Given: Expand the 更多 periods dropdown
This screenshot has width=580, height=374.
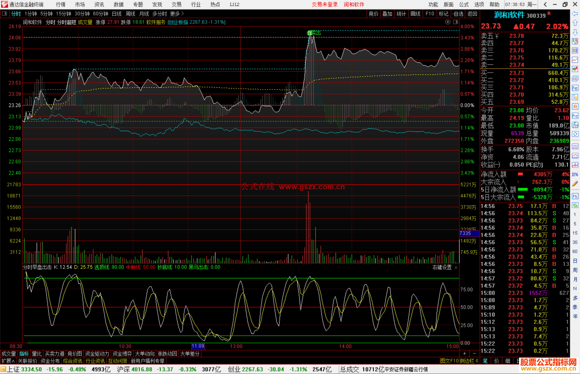Looking at the screenshot, I should [x=177, y=14].
